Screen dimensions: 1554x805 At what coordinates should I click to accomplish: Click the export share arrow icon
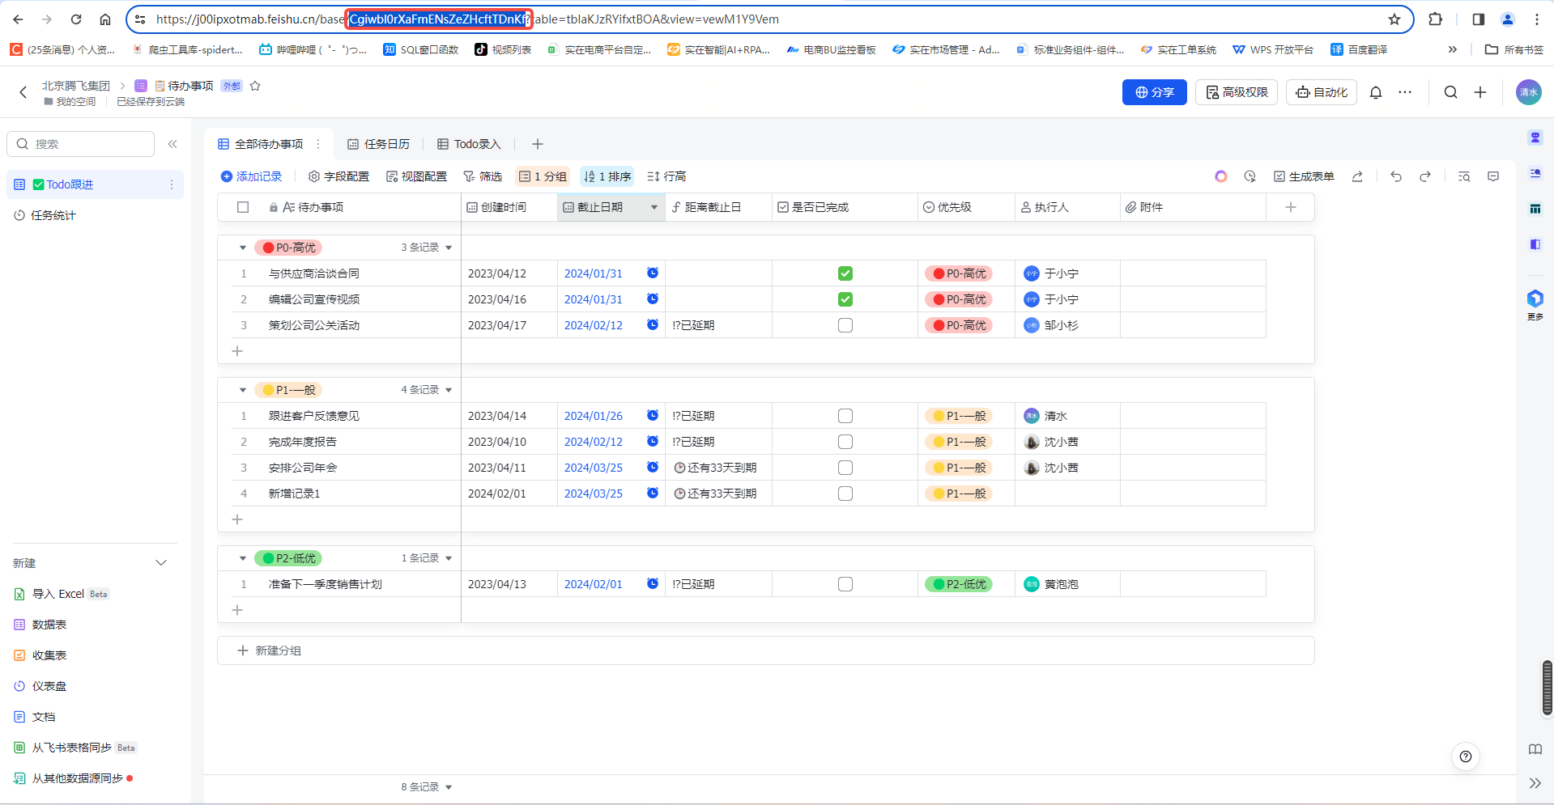point(1357,176)
